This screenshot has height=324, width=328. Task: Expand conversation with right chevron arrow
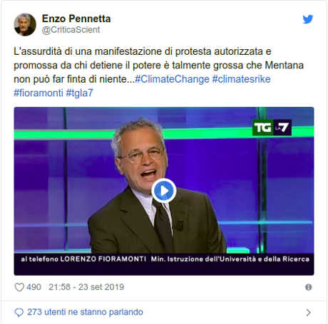click(x=308, y=313)
